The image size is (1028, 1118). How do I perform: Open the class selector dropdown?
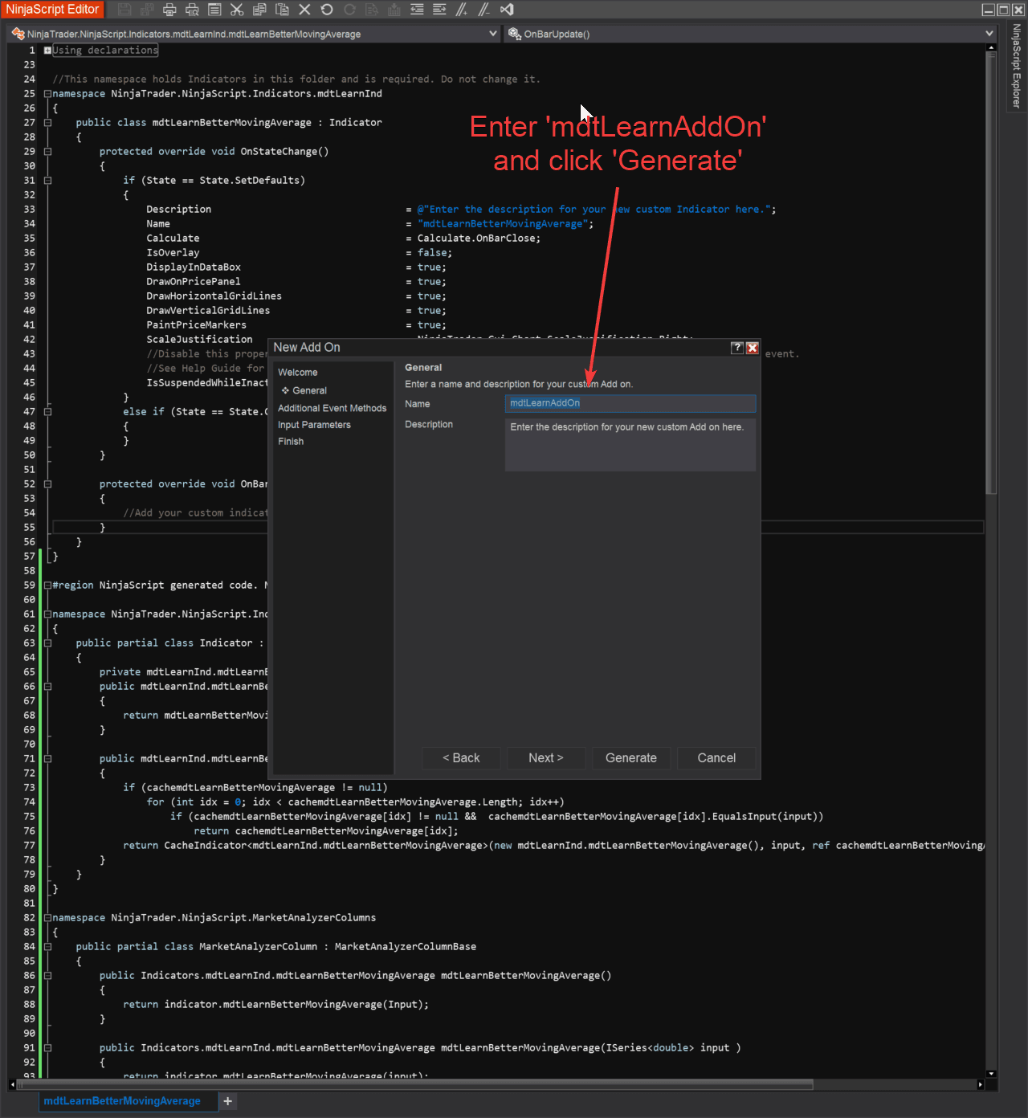(493, 34)
